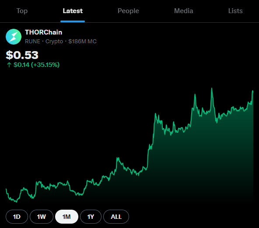Click the green up arrow indicator
Screen dimensions: 259x228
(x=9, y=65)
